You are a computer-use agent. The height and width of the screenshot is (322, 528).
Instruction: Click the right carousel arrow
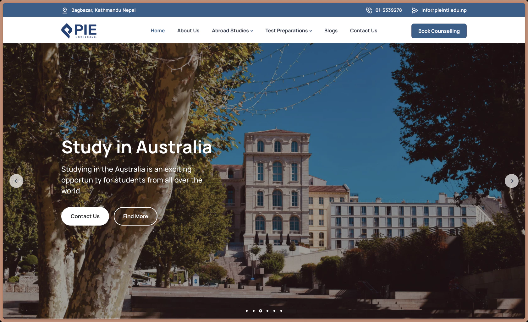(512, 181)
